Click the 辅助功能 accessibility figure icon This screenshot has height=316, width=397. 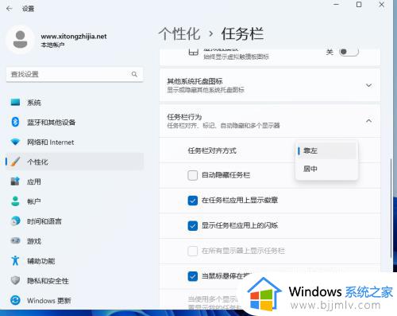[x=15, y=260]
